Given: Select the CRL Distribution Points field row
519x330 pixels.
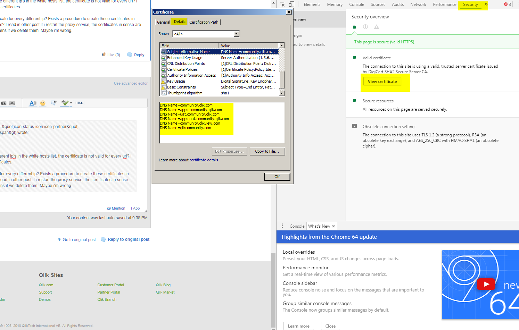Looking at the screenshot, I should pyautogui.click(x=220, y=64).
